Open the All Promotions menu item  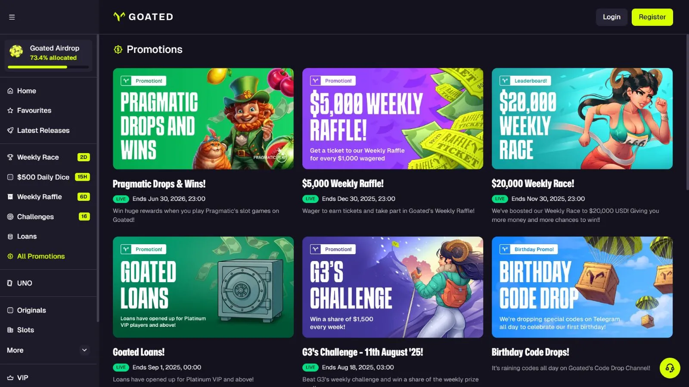[41, 256]
